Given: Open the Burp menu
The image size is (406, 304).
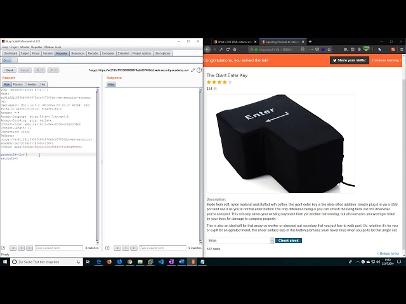Looking at the screenshot, I should [x=5, y=47].
